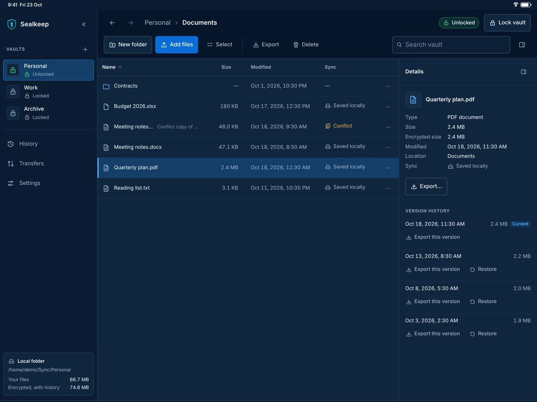Viewport: 537px width, 402px height.
Task: Open options for the conflict copy row
Action: pos(389,127)
